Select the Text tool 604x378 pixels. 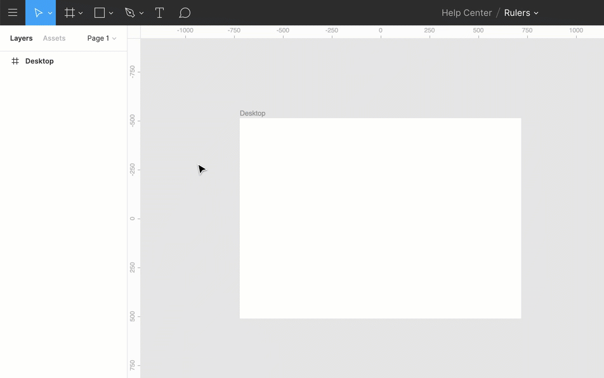pos(159,13)
